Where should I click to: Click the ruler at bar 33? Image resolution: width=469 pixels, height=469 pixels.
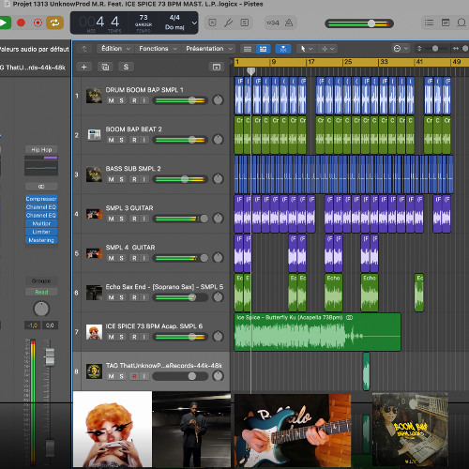pyautogui.click(x=384, y=62)
